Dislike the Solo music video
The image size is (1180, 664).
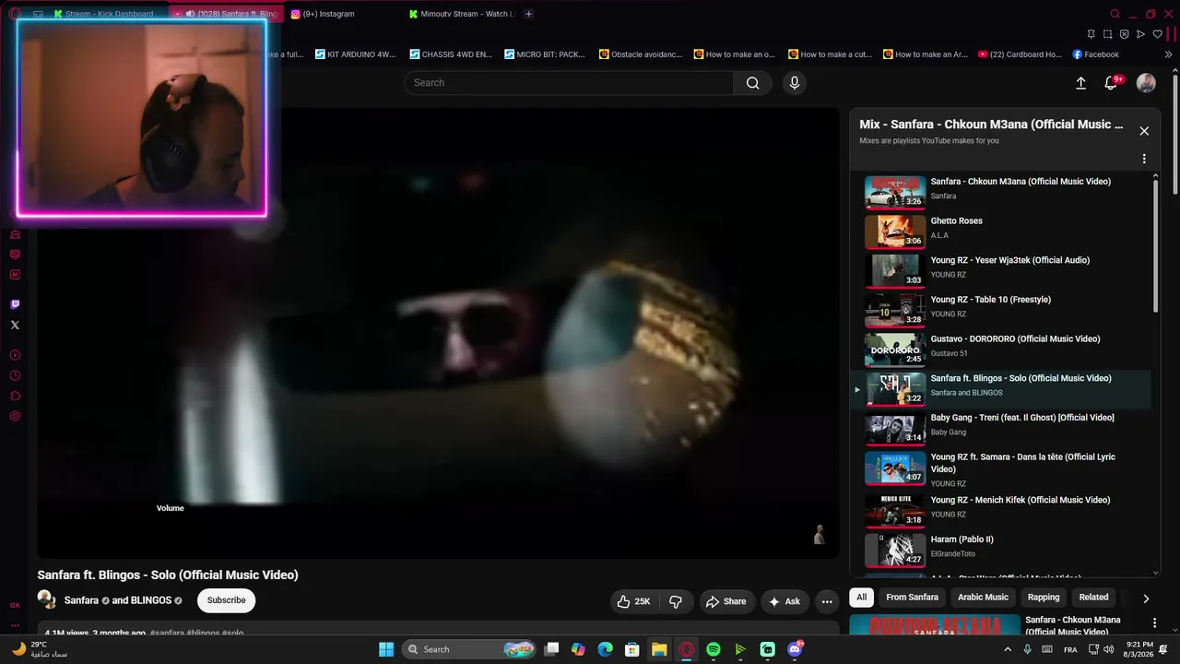coord(676,601)
